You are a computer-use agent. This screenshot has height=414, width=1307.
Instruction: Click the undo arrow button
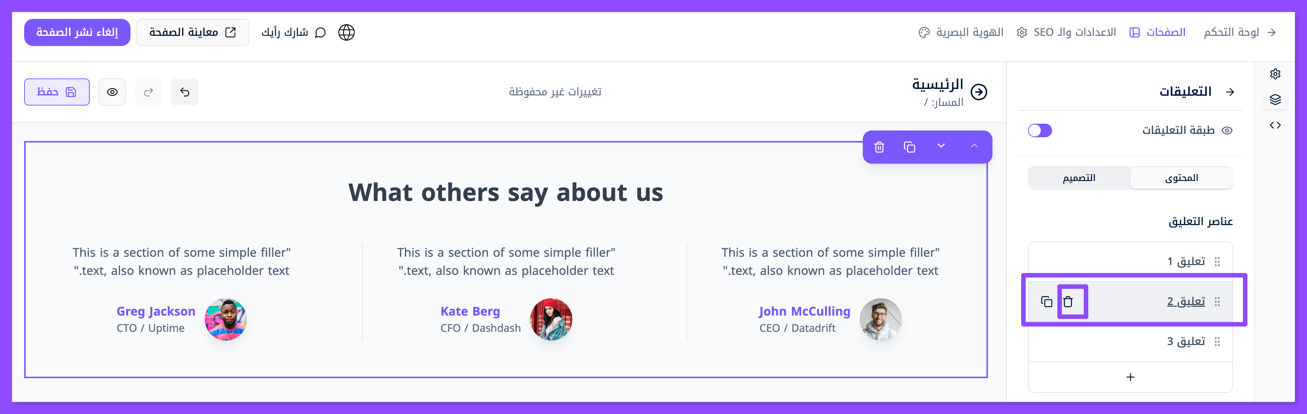(185, 92)
